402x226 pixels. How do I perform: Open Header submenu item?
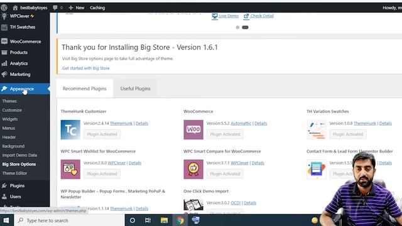(9, 137)
